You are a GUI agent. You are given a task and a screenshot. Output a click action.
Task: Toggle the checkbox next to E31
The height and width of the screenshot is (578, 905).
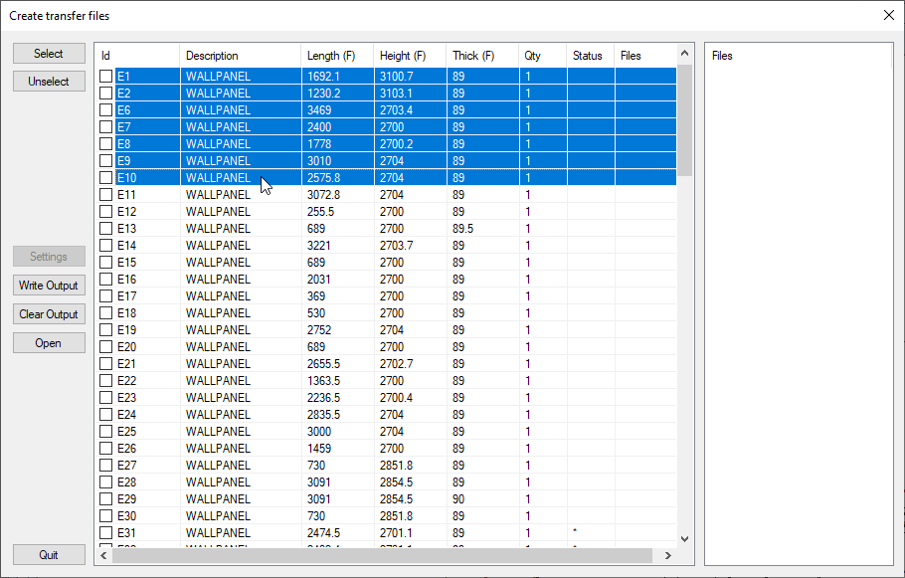[106, 533]
